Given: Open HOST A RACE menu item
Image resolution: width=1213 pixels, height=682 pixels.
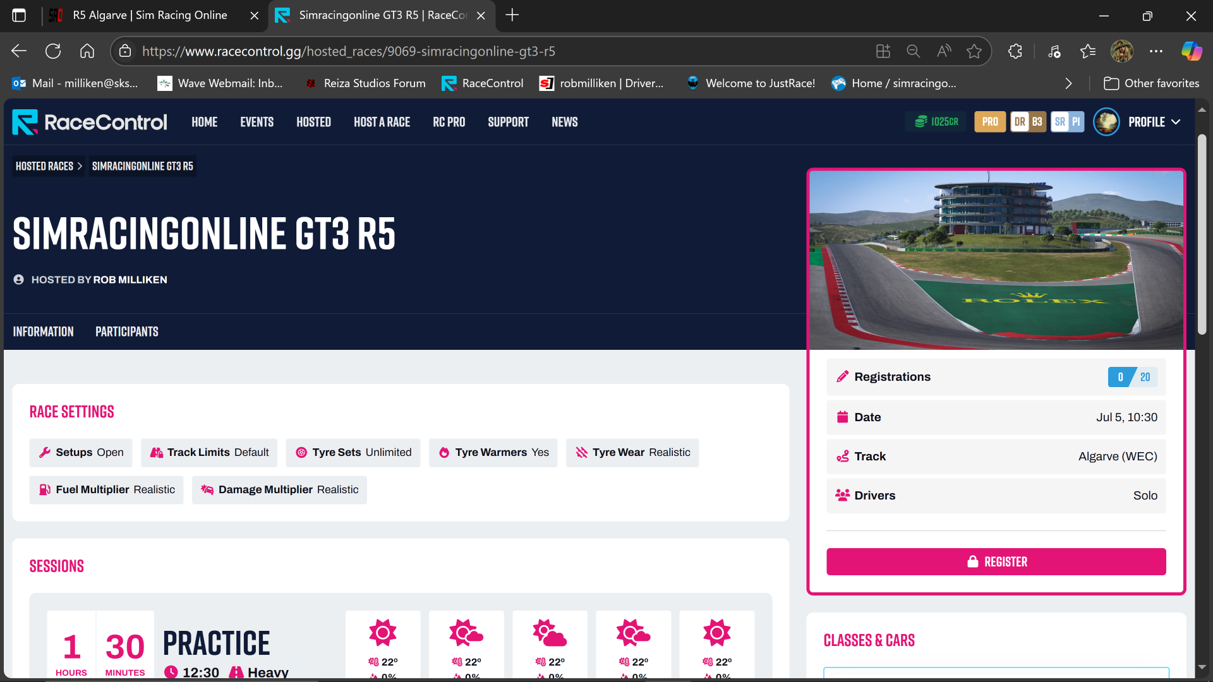Looking at the screenshot, I should click(382, 122).
